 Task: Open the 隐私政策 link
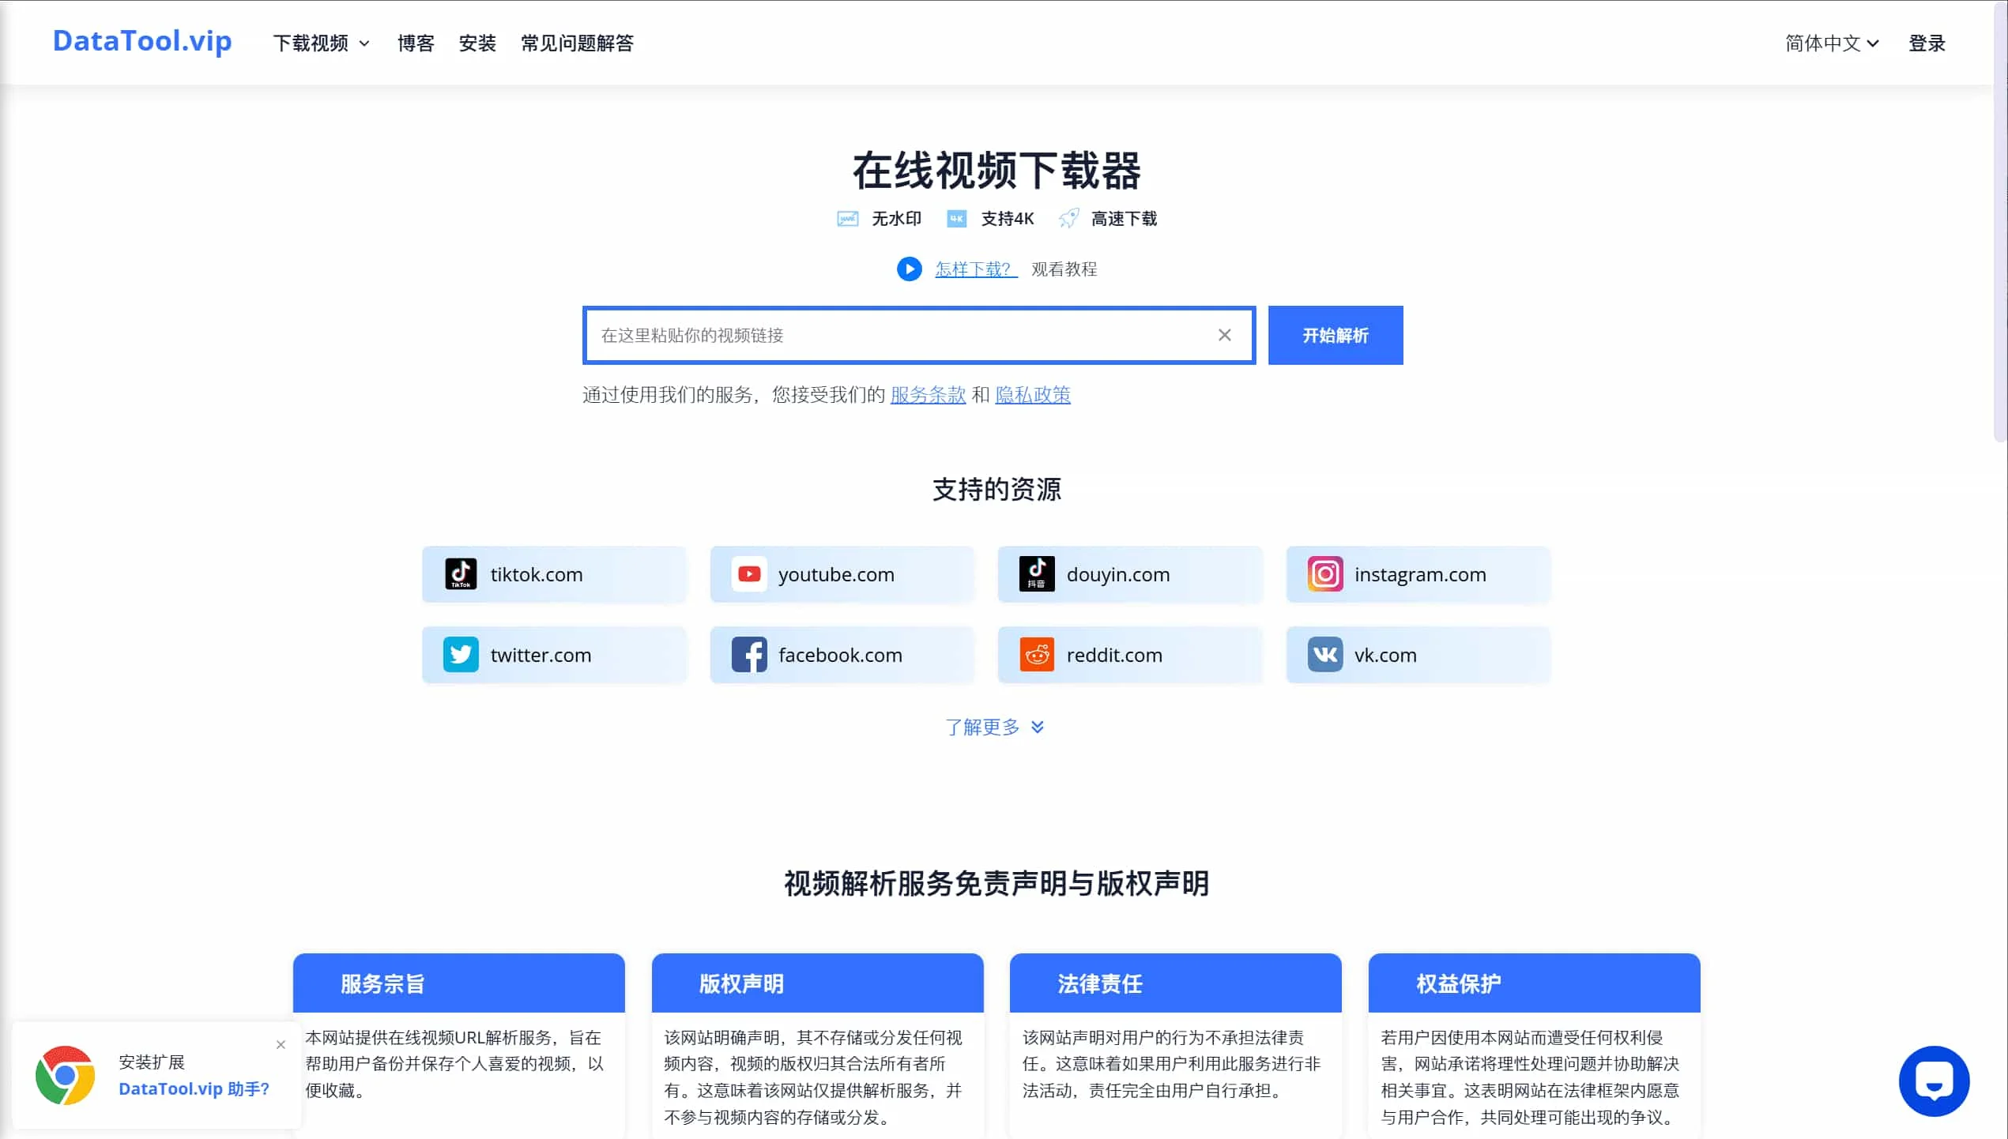tap(1033, 394)
